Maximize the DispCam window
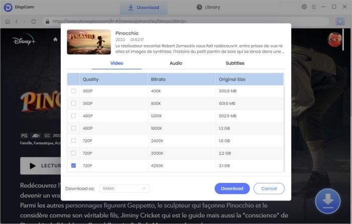The image size is (352, 224). coord(334,7)
